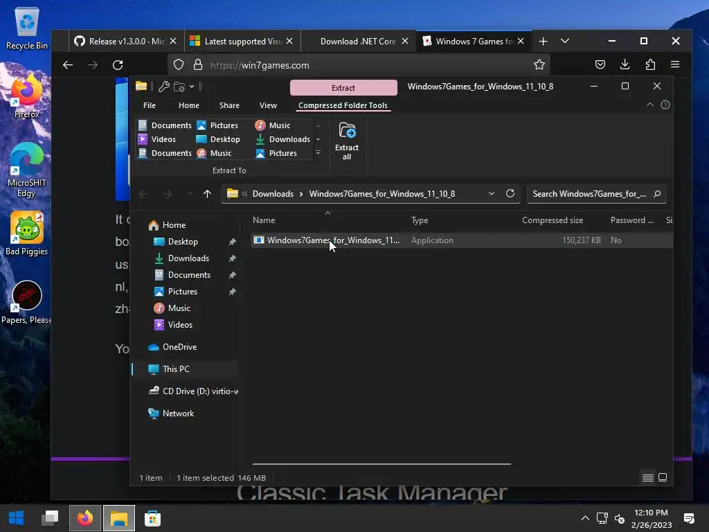Sort by the Name column header
This screenshot has width=709, height=532.
point(264,220)
